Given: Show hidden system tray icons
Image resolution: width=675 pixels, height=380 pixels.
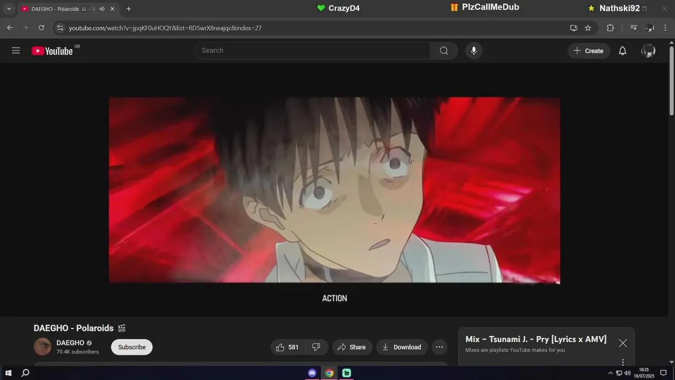Looking at the screenshot, I should (611, 373).
